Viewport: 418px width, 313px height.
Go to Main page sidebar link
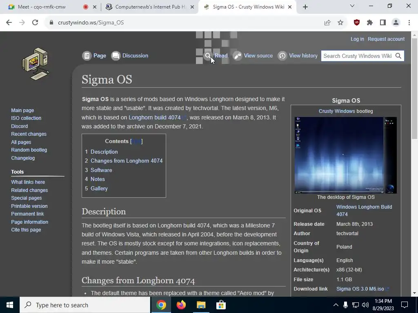(x=22, y=110)
